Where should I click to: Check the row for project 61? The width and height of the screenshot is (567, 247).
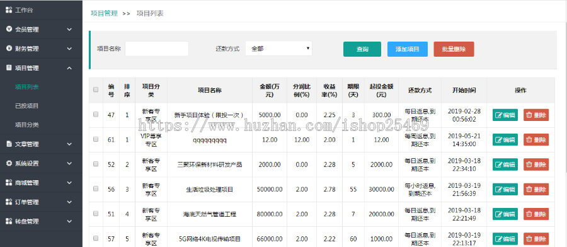pyautogui.click(x=96, y=139)
